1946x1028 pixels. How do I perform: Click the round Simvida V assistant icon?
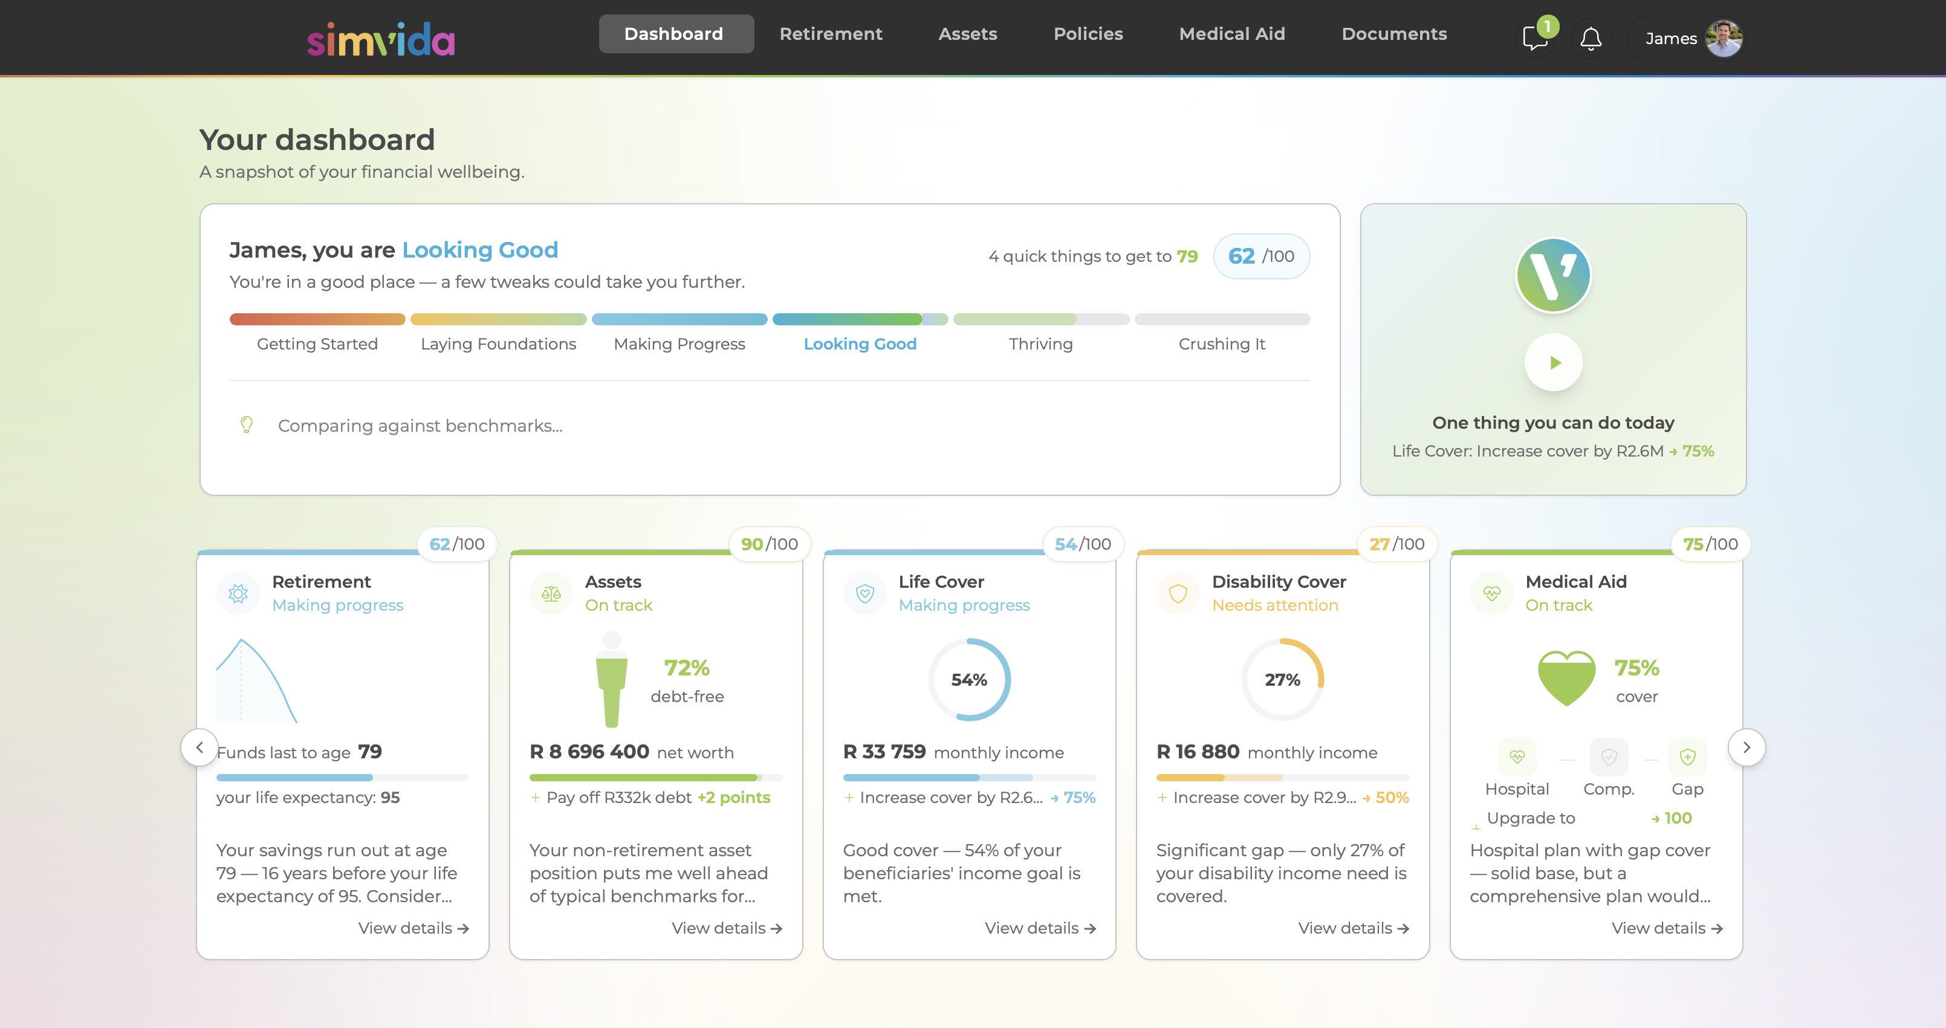coord(1553,275)
